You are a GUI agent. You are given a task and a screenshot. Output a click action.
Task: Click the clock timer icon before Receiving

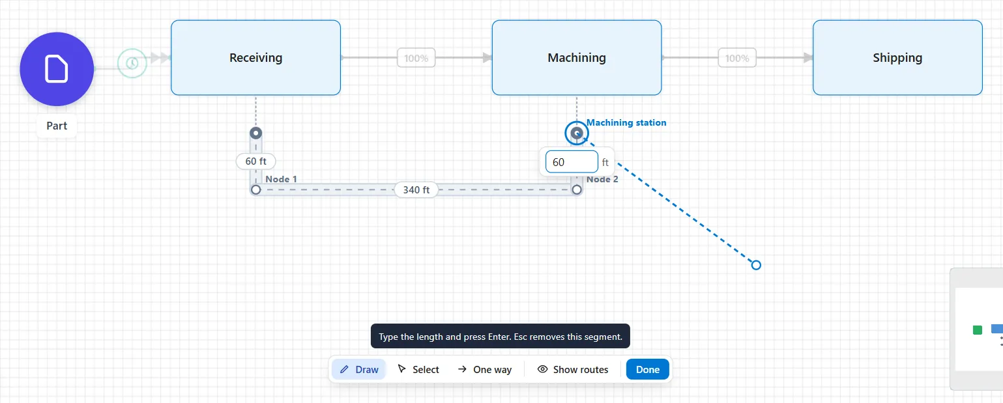point(132,63)
